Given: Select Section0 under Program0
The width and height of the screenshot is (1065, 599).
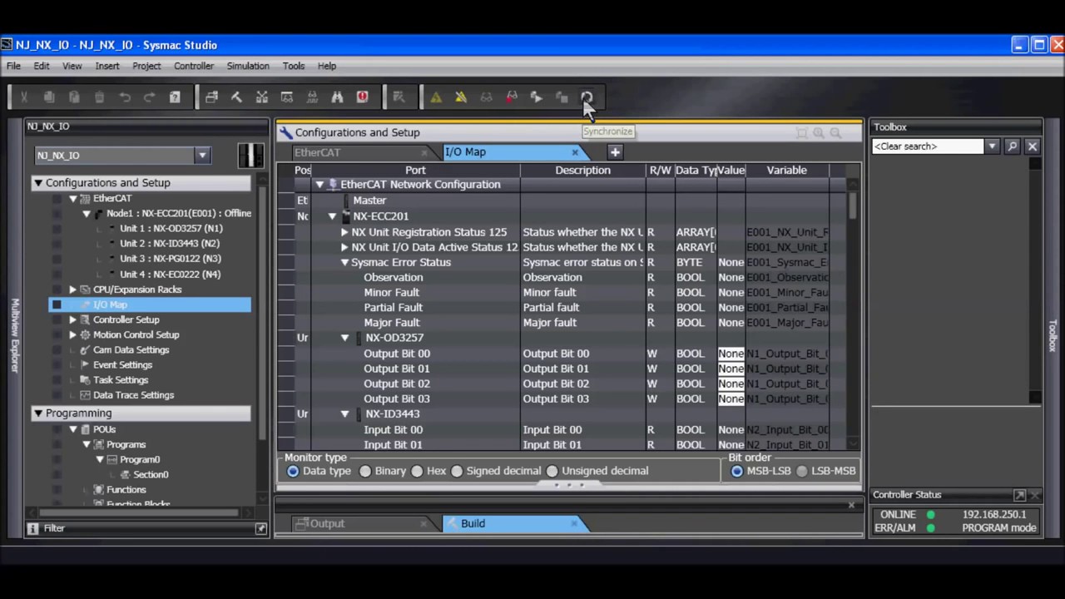Looking at the screenshot, I should 151,474.
